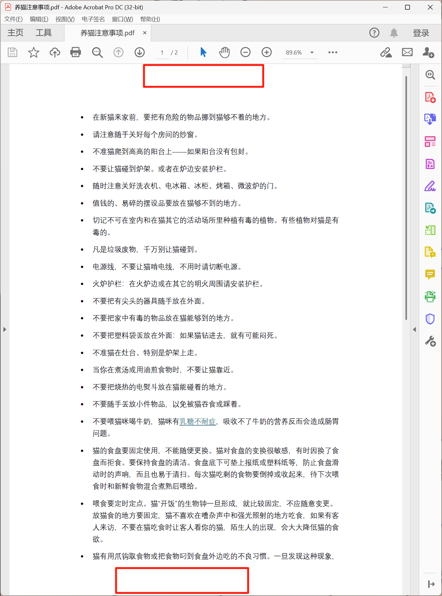Go to previous page arrow

pyautogui.click(x=118, y=52)
